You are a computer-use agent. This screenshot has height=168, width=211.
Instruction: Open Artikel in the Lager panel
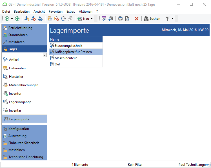[11, 60]
